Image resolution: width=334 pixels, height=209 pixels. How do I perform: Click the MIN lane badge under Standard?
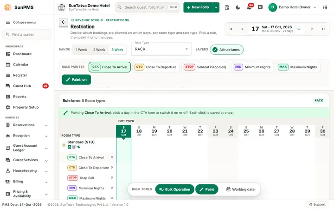pos(72,188)
